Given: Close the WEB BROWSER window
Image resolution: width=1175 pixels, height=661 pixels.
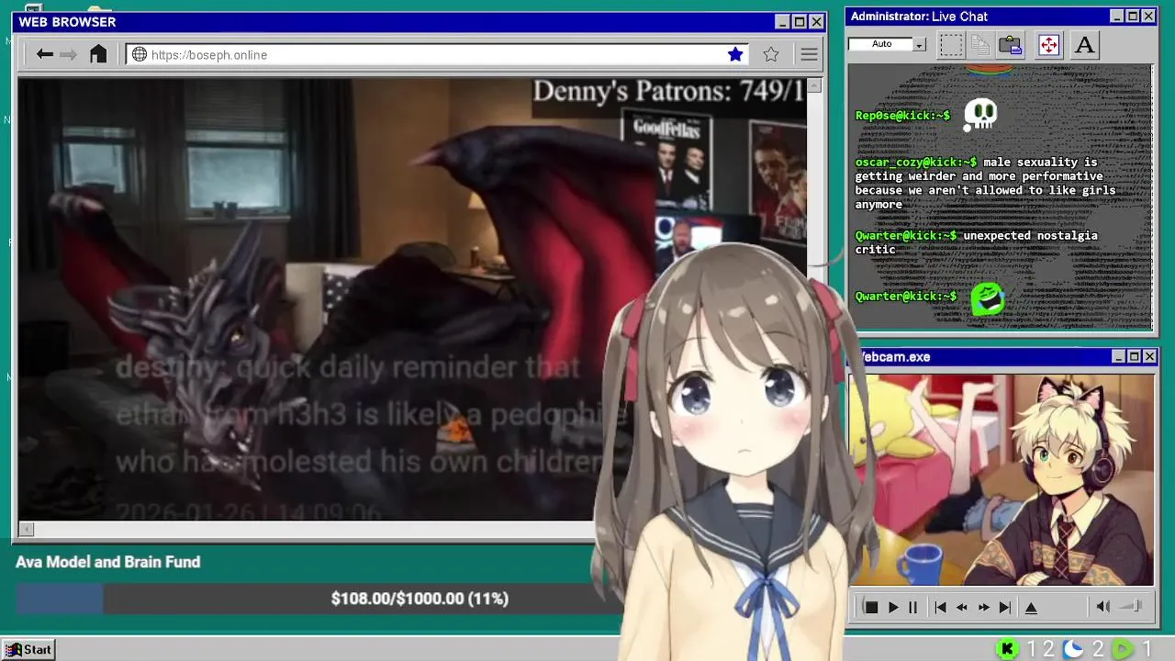Looking at the screenshot, I should click(x=816, y=22).
